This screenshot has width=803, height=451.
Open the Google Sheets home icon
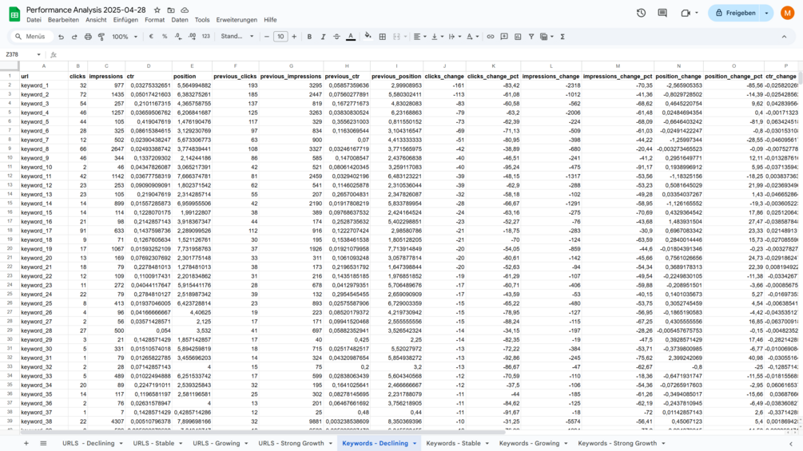(14, 14)
